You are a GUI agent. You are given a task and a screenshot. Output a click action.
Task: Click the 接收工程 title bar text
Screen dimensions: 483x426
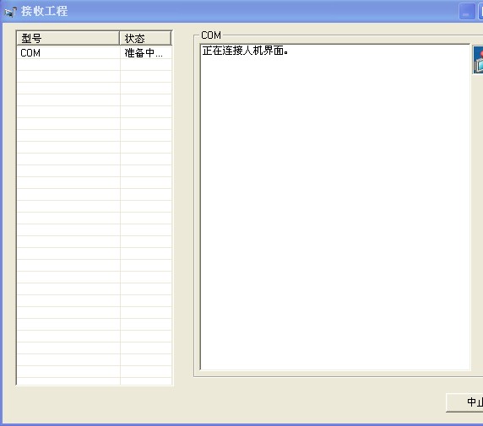(x=45, y=12)
